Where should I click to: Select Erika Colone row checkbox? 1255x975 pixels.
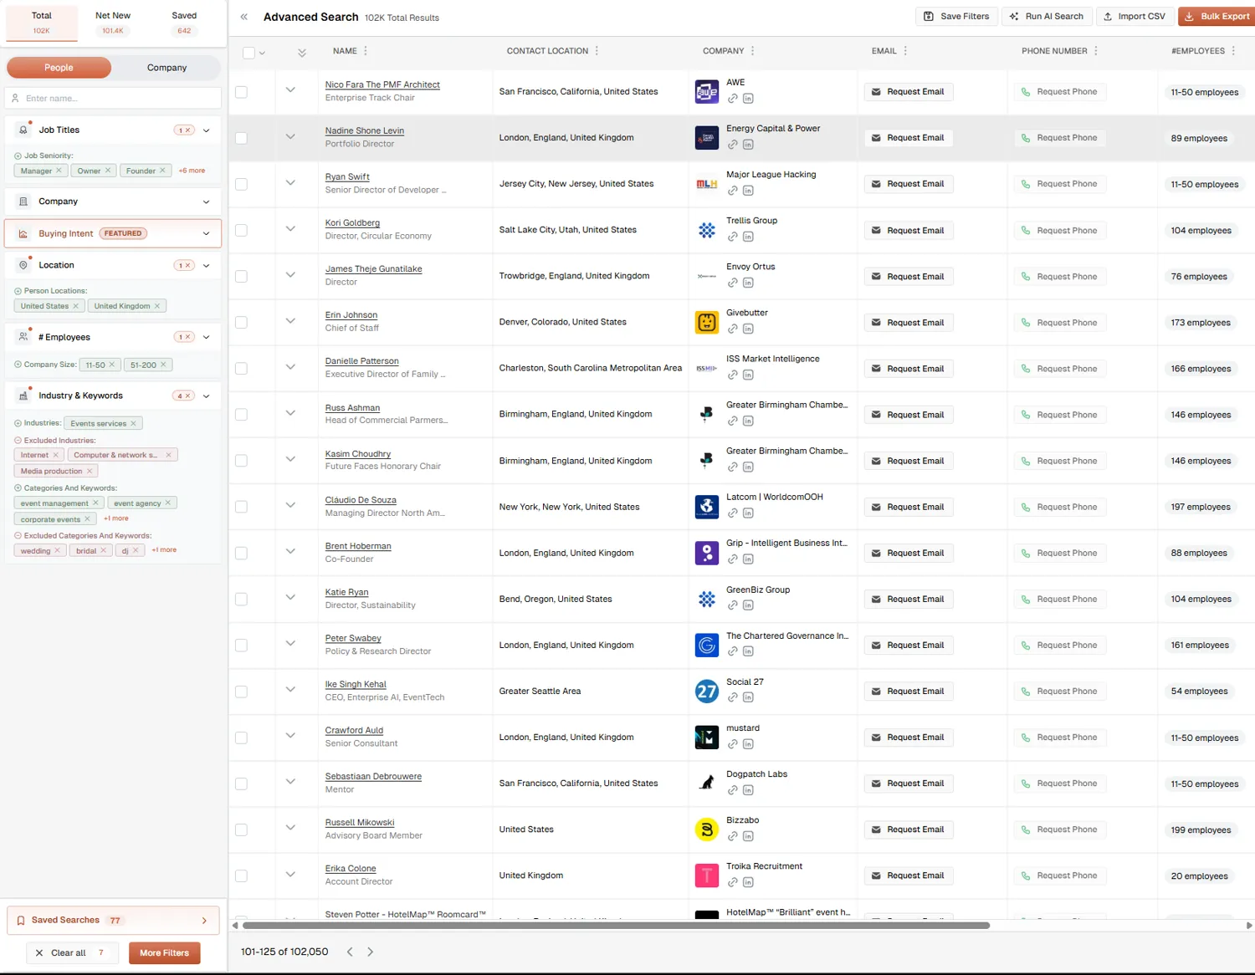[241, 875]
